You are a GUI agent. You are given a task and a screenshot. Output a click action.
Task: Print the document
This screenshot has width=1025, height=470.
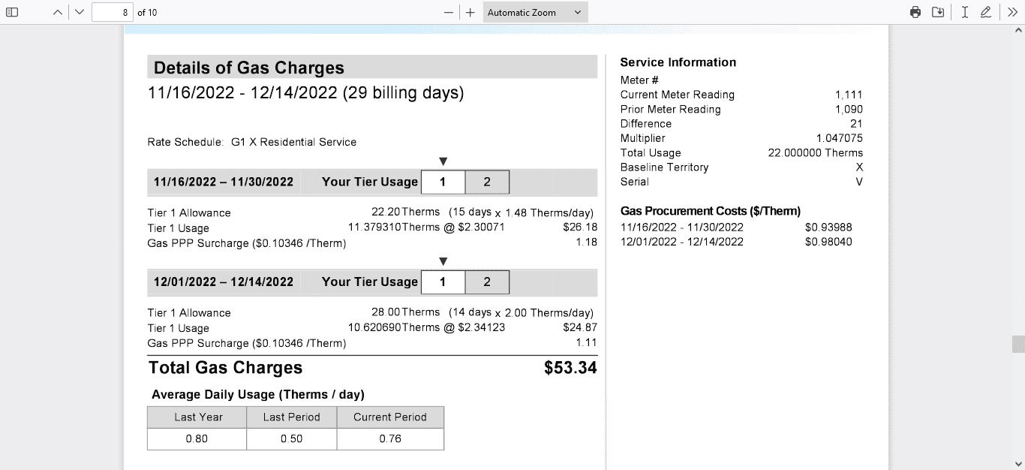pyautogui.click(x=915, y=12)
